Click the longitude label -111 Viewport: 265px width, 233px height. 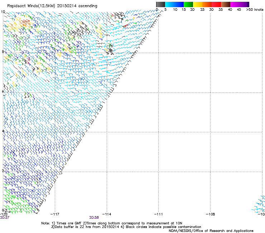[158, 214]
